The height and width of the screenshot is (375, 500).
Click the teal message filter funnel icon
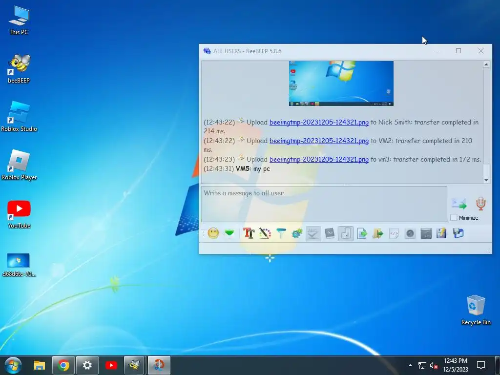(281, 233)
